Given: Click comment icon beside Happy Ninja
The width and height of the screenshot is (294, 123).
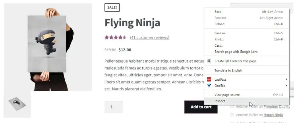Looking at the screenshot, I should [x=232, y=115].
